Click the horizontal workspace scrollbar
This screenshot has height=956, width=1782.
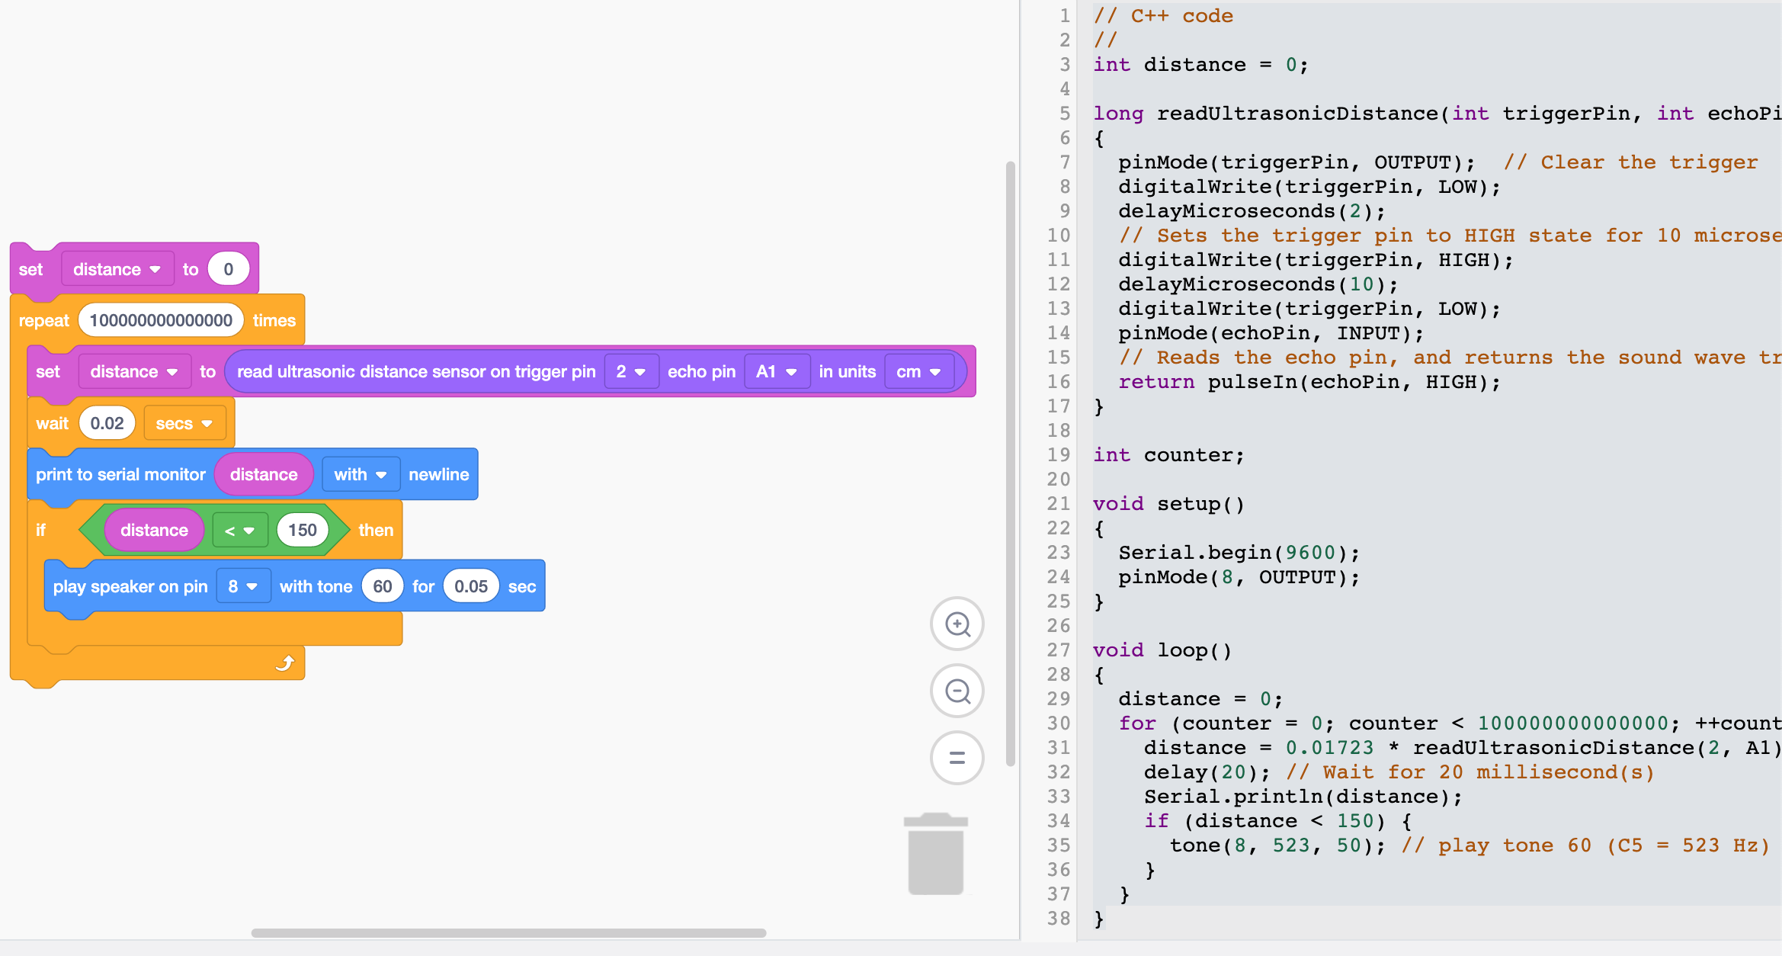[507, 932]
